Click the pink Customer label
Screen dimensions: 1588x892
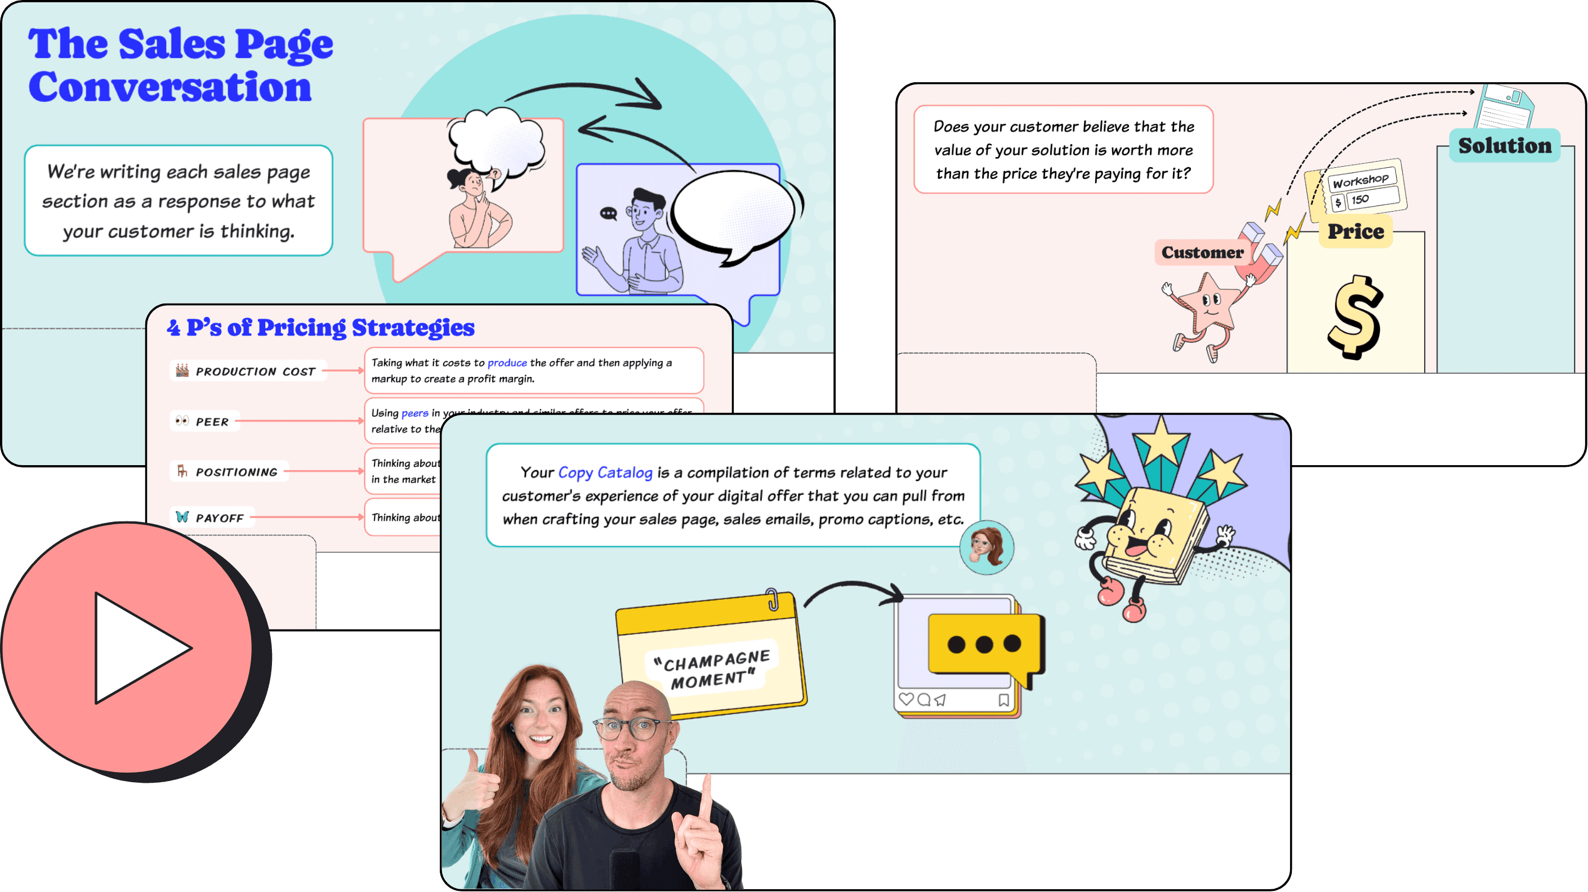(x=1202, y=252)
